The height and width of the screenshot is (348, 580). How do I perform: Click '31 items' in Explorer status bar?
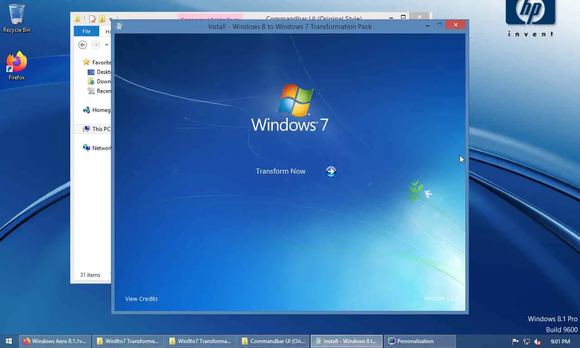click(90, 275)
